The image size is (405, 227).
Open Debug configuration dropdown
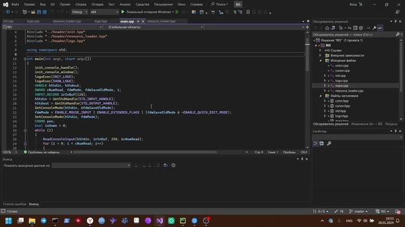pos(80,12)
